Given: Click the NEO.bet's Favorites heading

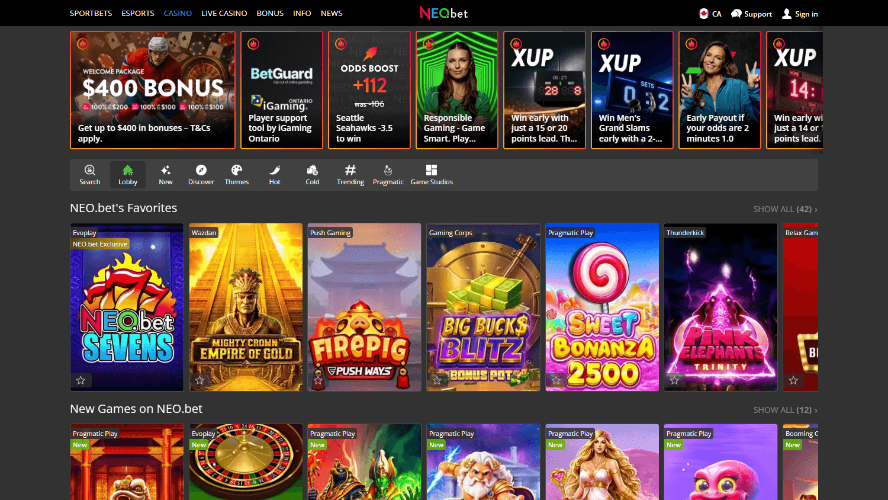Looking at the screenshot, I should pos(124,208).
